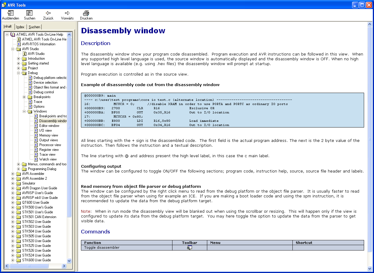The image size is (374, 273).
Task: Click the page icon next to Memory view
Action: (36, 135)
